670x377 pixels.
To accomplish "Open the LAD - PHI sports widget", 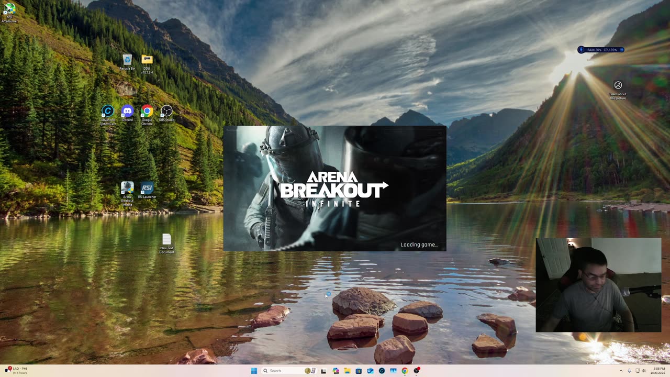I will 16,371.
